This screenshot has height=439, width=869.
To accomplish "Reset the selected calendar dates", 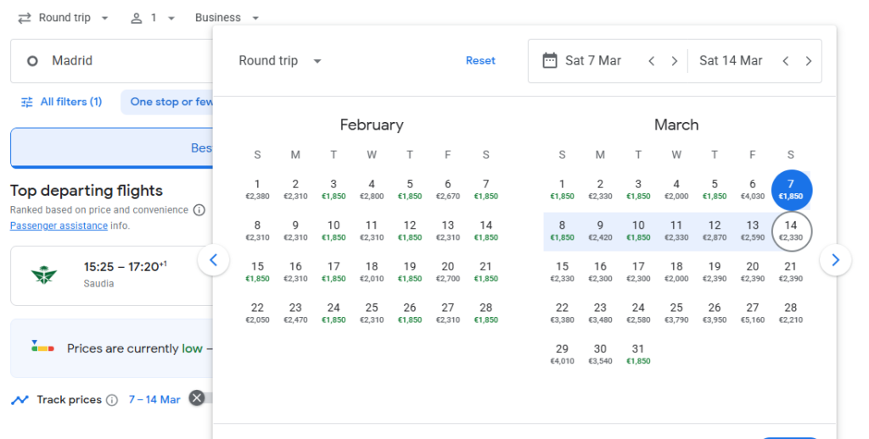I will (x=480, y=61).
